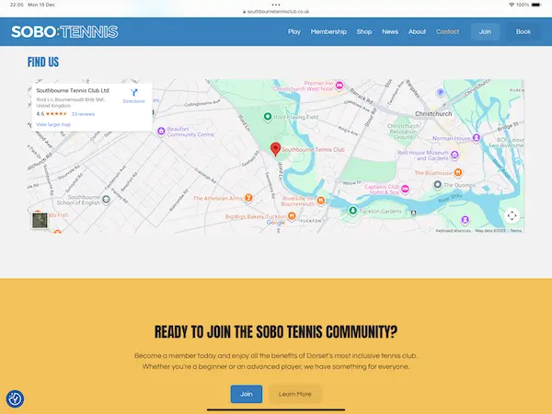Click the Find Us heading

pos(43,62)
